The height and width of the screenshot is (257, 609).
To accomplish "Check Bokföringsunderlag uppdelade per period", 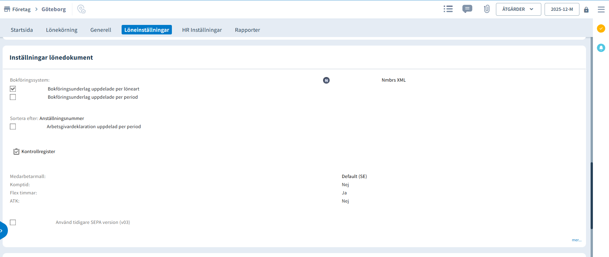I will [13, 97].
